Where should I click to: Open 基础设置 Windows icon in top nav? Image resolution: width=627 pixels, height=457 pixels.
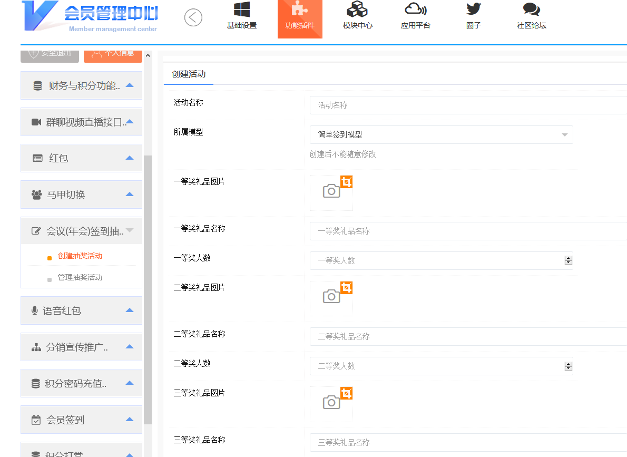pyautogui.click(x=242, y=10)
